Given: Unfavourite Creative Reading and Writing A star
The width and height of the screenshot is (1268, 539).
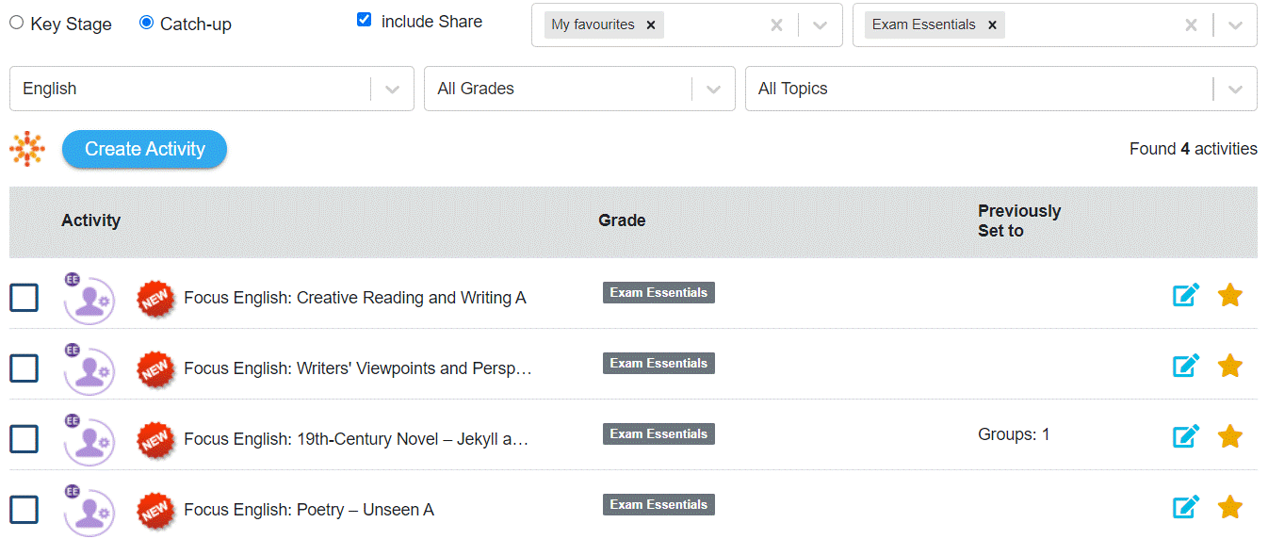Looking at the screenshot, I should (1229, 296).
